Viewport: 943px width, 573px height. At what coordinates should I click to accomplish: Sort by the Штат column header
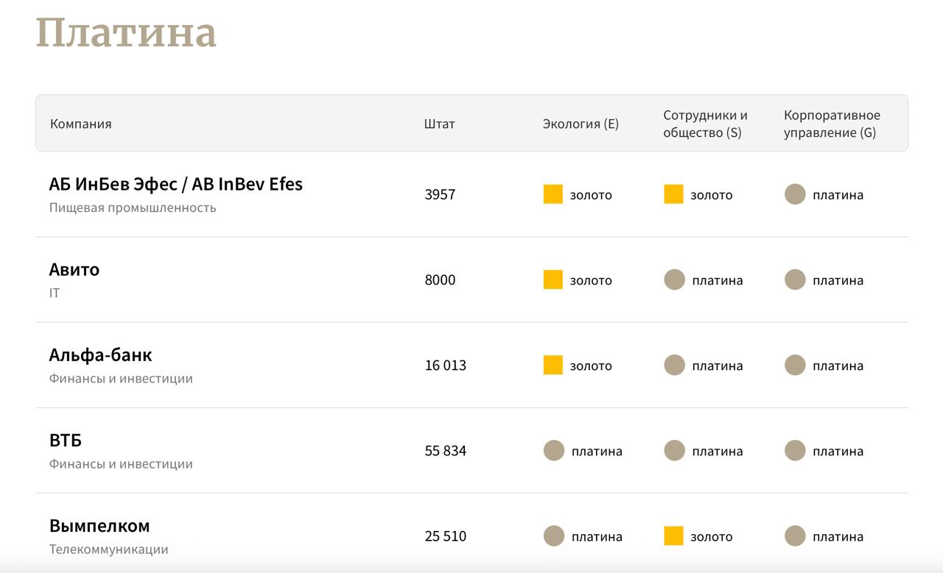pos(439,124)
